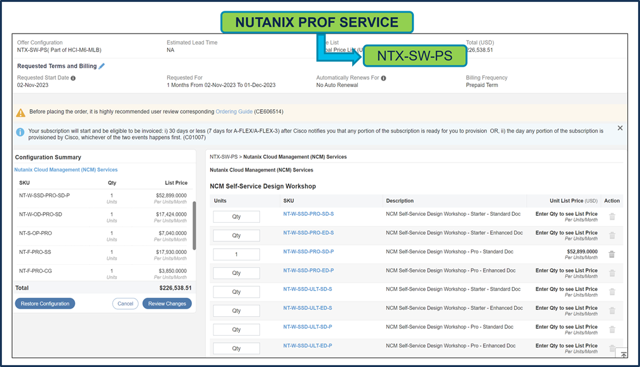
Task: Select summary row NT-S-OP-PRO
Action: tap(104, 236)
